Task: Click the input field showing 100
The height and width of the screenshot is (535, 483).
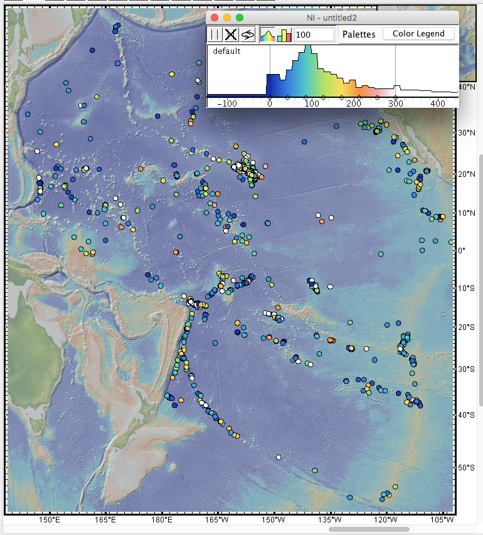Action: (314, 34)
